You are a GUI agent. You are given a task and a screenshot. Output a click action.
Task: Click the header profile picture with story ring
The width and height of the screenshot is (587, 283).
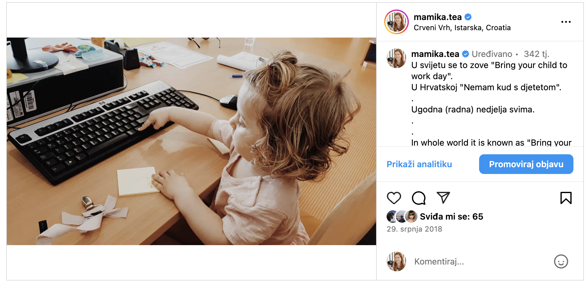(396, 22)
